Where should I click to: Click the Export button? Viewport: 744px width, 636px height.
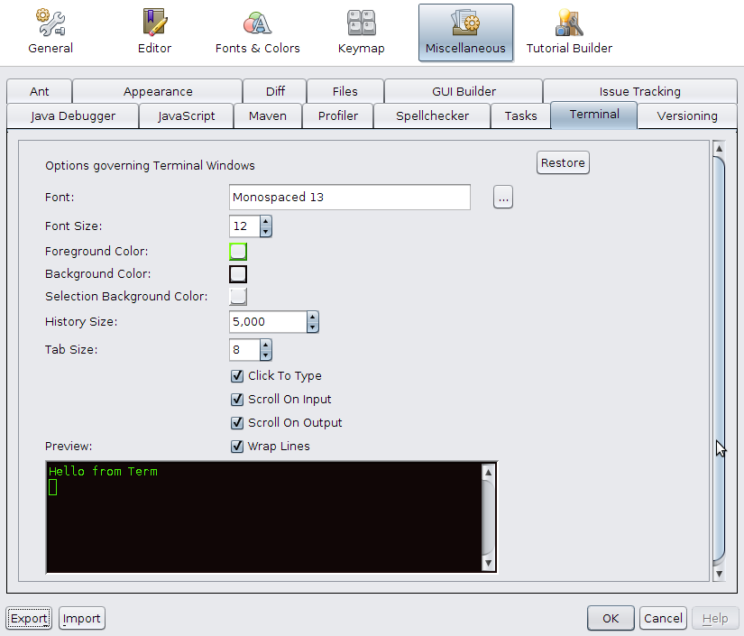tap(29, 619)
